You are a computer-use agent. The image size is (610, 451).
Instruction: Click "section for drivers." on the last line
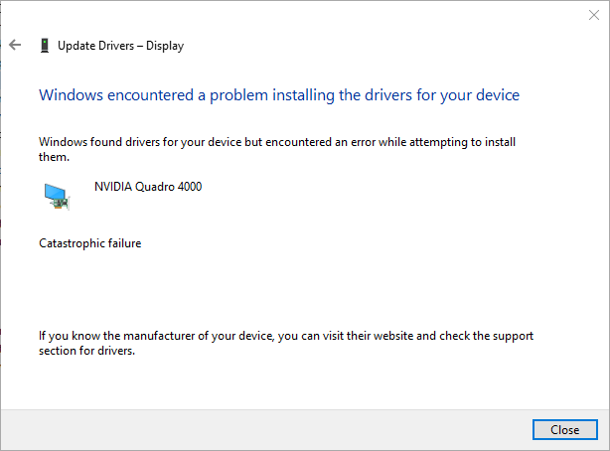85,351
